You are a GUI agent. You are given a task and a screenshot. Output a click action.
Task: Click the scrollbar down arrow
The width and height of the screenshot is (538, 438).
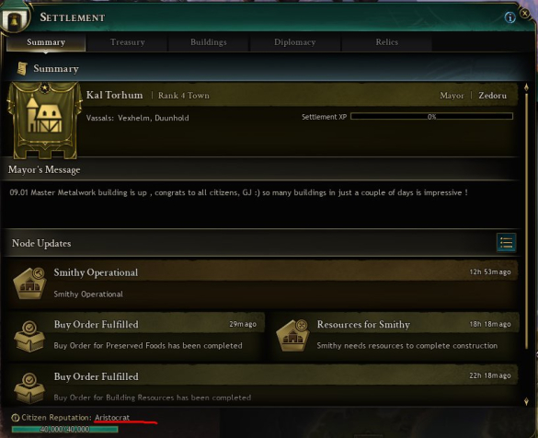pyautogui.click(x=526, y=401)
